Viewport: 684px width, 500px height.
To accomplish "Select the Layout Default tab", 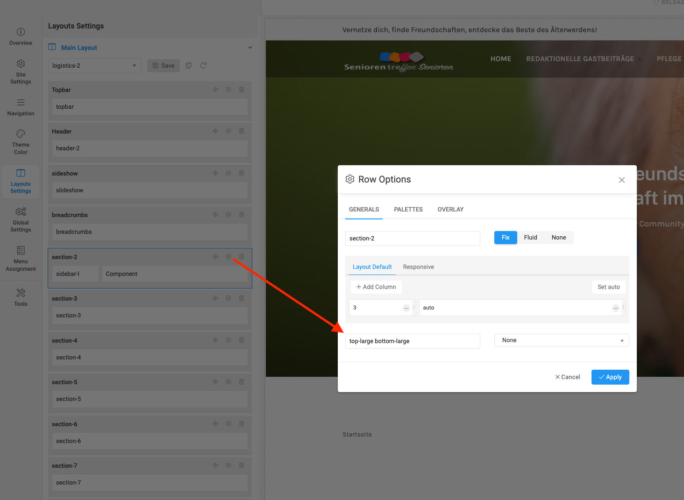I will (x=372, y=267).
